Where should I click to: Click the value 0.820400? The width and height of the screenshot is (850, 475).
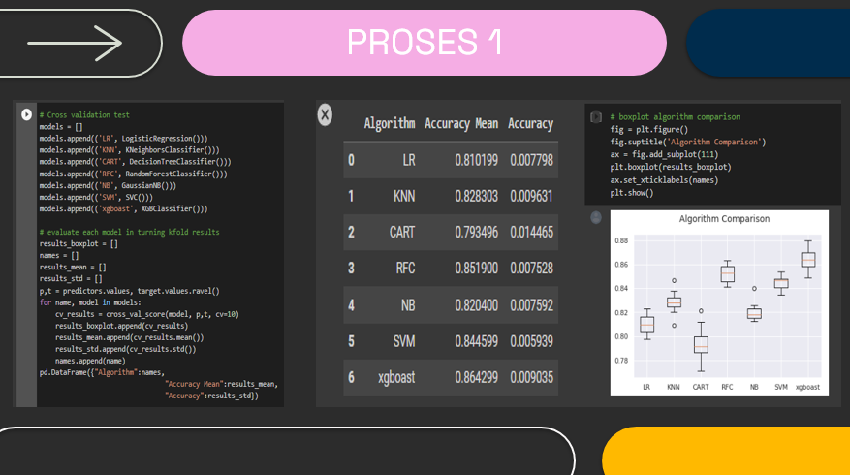click(477, 305)
